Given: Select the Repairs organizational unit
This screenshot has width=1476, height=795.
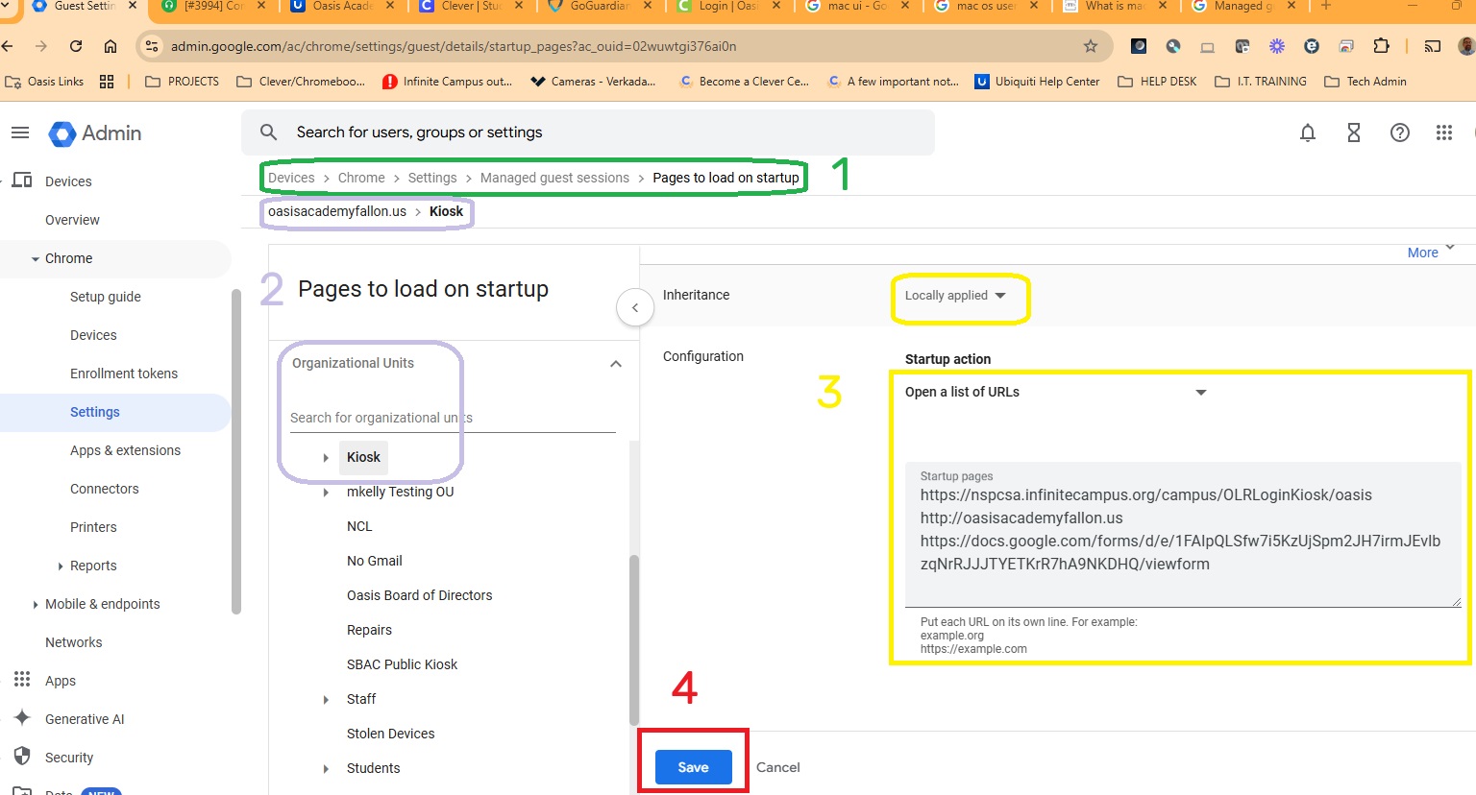Looking at the screenshot, I should click(x=370, y=630).
